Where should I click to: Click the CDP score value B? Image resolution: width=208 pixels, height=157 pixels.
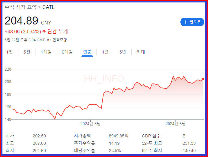pos(184,136)
